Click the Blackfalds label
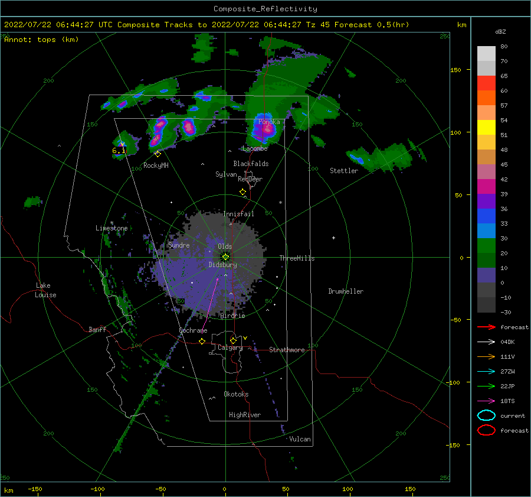This screenshot has height=497, width=531. [x=251, y=164]
